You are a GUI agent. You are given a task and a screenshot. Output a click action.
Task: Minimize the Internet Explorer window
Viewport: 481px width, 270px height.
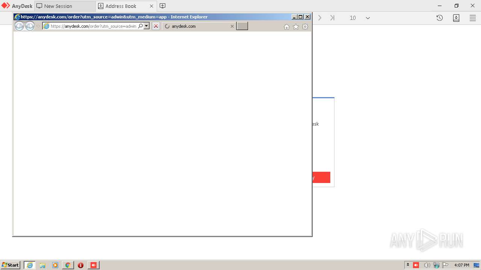[294, 17]
